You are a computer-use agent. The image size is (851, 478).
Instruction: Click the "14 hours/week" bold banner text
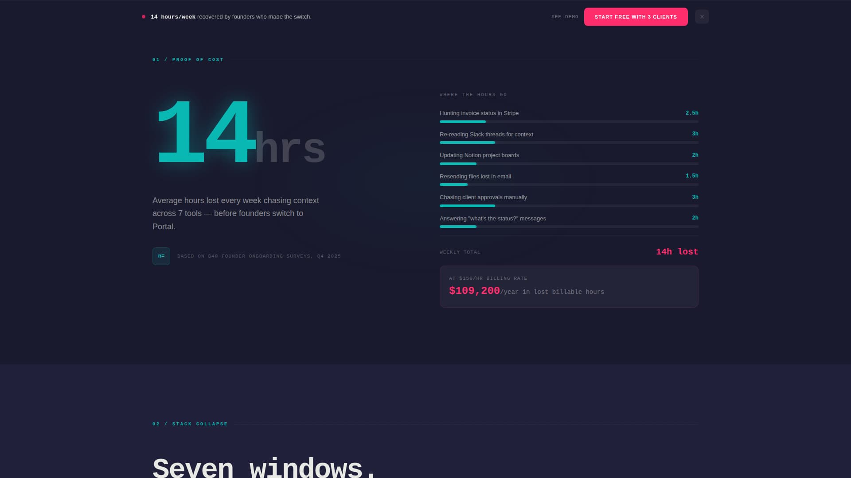point(173,17)
